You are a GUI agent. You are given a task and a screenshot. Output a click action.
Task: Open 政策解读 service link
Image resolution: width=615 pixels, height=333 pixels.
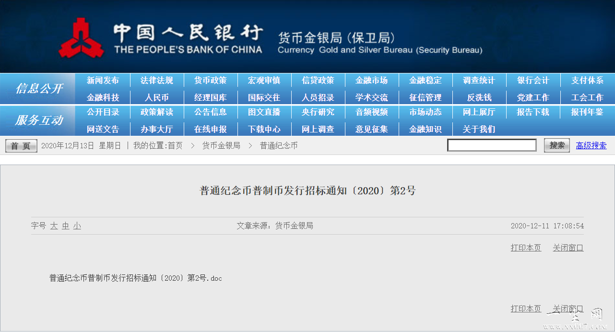click(156, 112)
